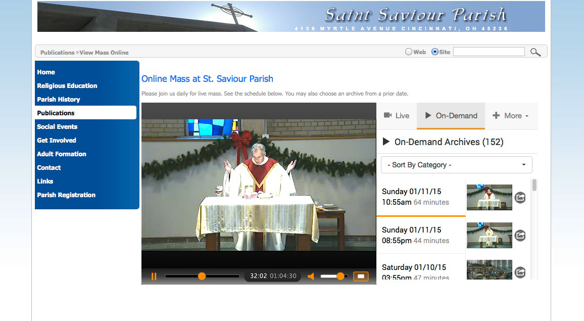Share the Sunday 10:55am archive
Viewport: 584px width, 321px height.
(x=520, y=198)
